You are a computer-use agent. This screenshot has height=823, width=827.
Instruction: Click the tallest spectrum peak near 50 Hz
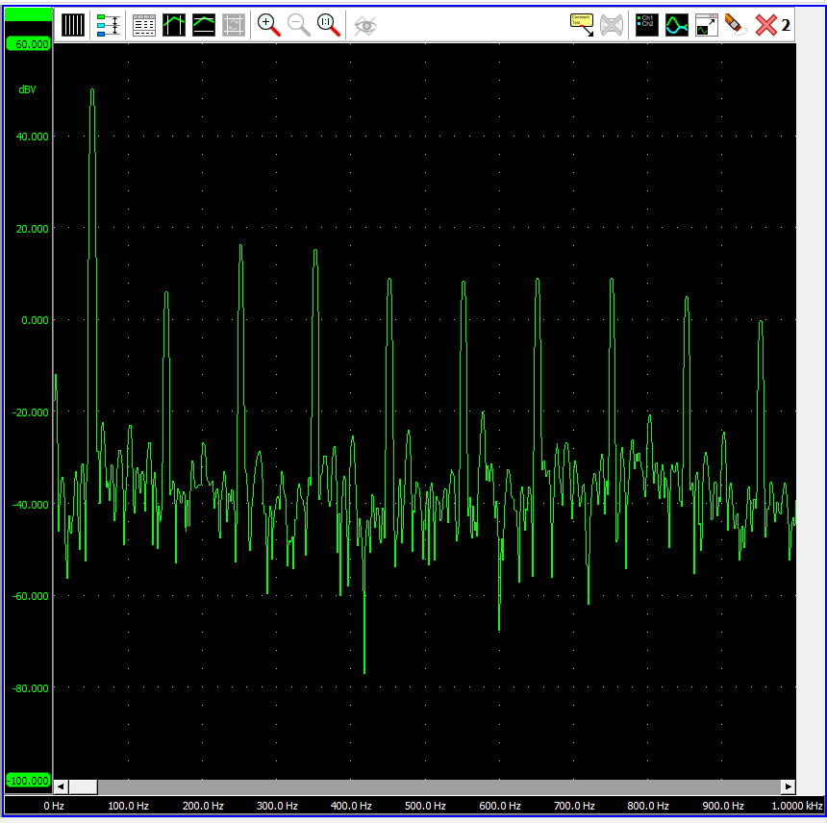[x=92, y=90]
